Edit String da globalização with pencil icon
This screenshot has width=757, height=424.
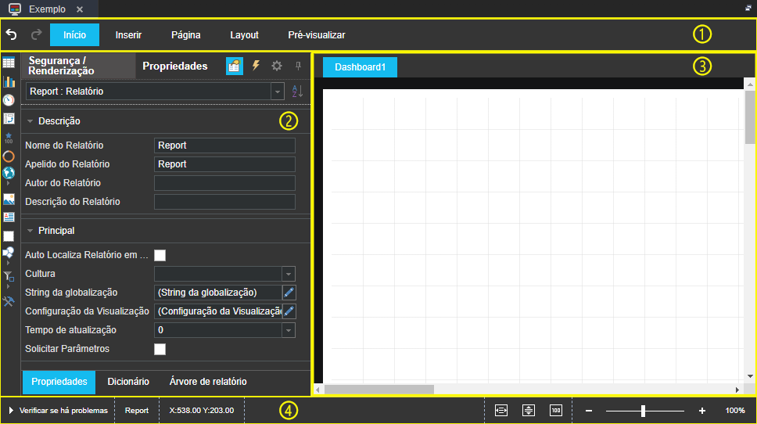coord(289,293)
